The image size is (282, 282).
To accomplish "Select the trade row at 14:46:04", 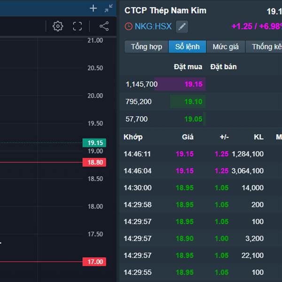I will click(201, 171).
